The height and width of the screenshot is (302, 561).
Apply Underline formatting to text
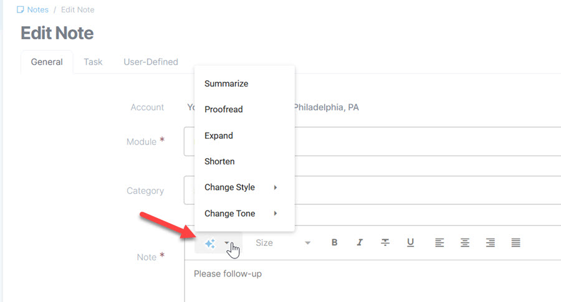[x=411, y=243]
